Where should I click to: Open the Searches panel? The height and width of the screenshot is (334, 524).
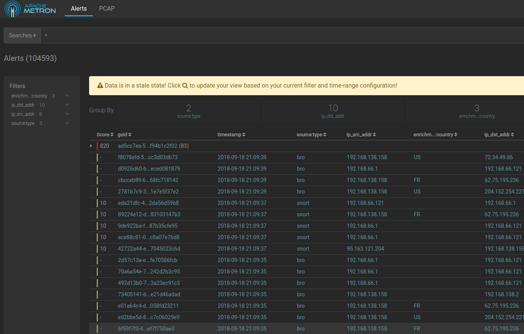(x=22, y=35)
